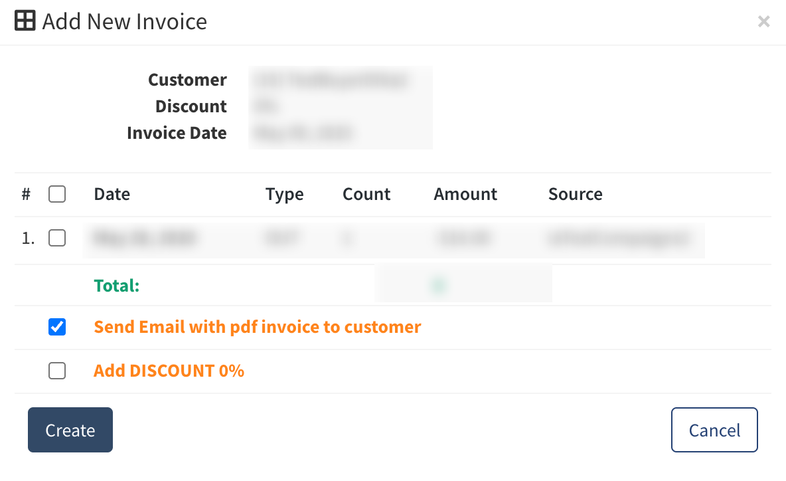Click the Add DISCOUNT 0% label text
Screen dimensions: 786x481
coord(169,371)
